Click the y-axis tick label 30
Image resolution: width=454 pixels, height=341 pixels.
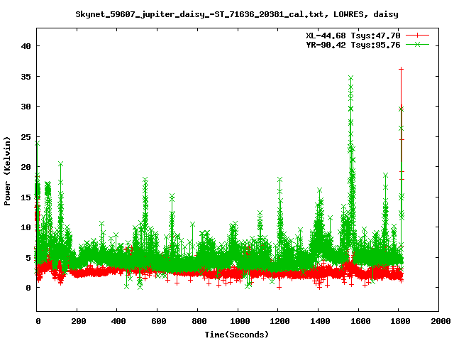click(26, 107)
